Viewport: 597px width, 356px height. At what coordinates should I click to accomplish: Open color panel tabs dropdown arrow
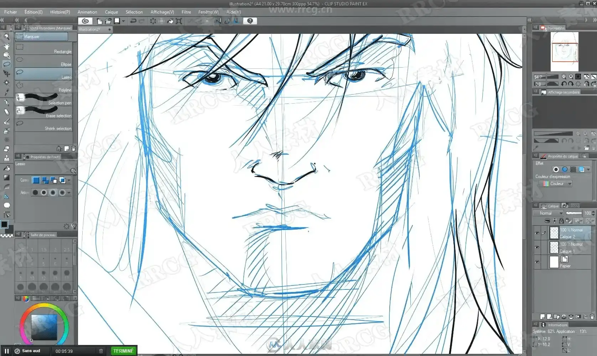point(74,298)
